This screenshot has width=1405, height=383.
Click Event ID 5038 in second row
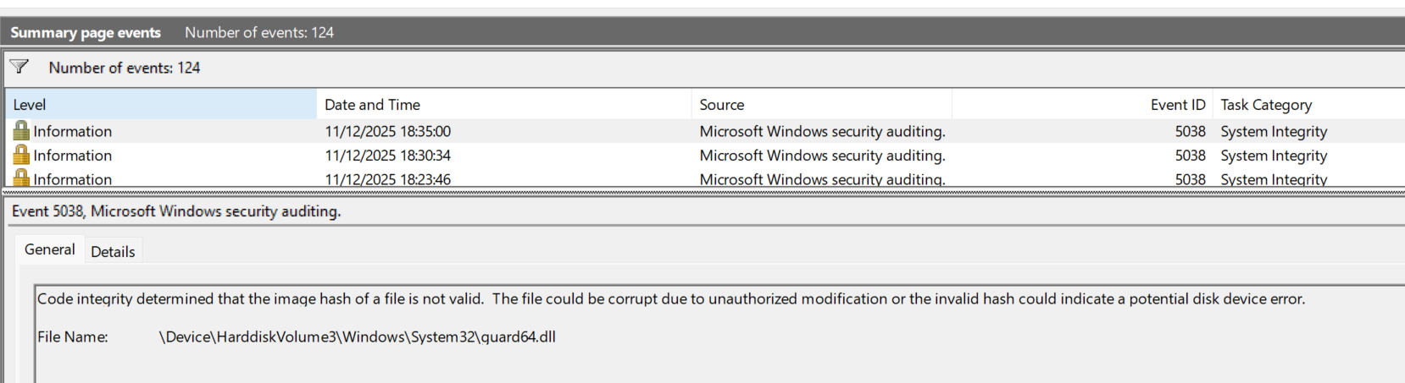pyautogui.click(x=1190, y=156)
